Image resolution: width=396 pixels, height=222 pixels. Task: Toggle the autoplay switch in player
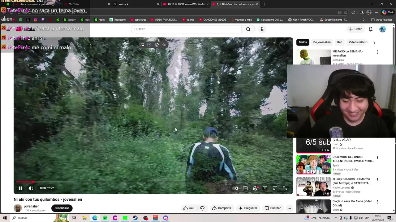coord(236,188)
